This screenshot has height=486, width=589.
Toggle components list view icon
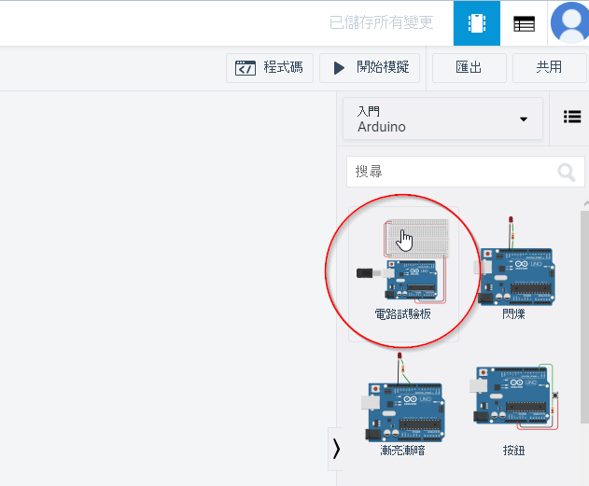(571, 117)
